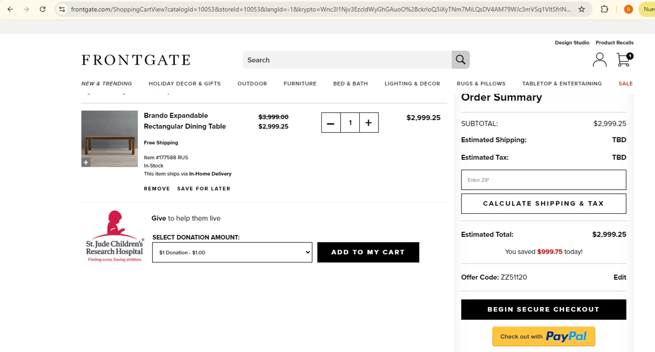Click Item #177588 RUS text
655x352 pixels.
pyautogui.click(x=166, y=157)
